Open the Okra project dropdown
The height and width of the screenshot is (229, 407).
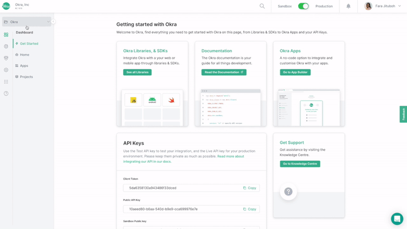(x=27, y=22)
